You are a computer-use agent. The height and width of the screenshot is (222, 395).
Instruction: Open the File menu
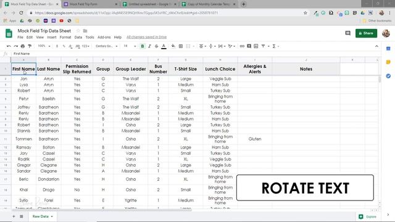tap(20, 37)
